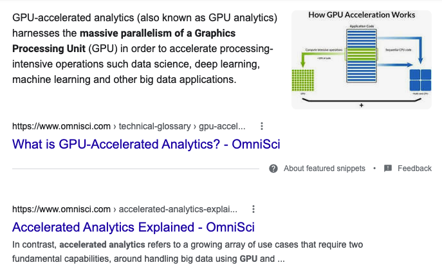Click the omnisci.com URL above the featured title
The height and width of the screenshot is (274, 442).
pos(61,126)
